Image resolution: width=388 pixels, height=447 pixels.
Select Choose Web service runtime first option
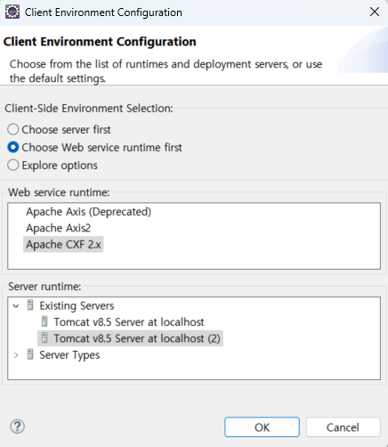click(x=13, y=147)
